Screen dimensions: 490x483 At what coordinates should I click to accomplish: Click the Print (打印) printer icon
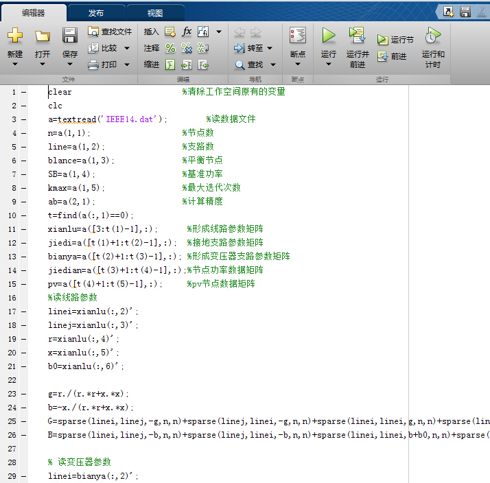click(93, 64)
